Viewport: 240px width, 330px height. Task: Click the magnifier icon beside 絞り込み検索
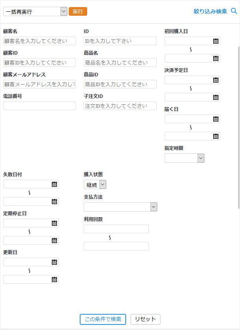[234, 11]
